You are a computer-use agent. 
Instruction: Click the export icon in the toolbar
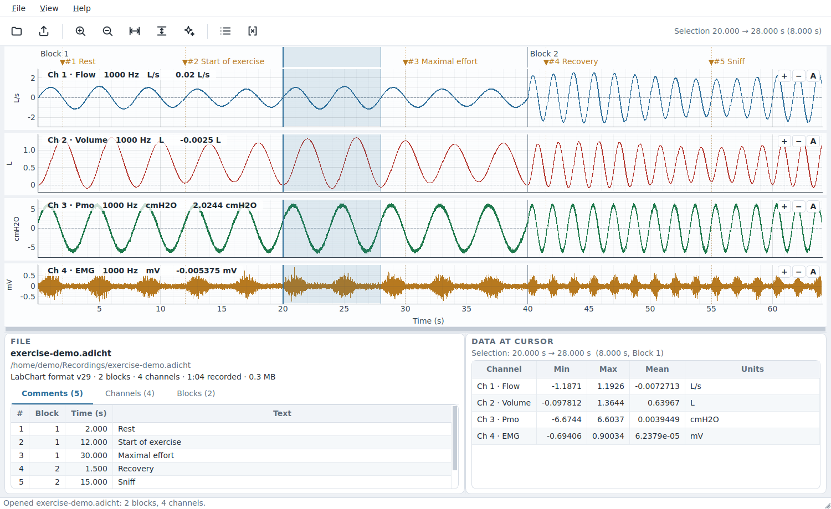pos(44,31)
